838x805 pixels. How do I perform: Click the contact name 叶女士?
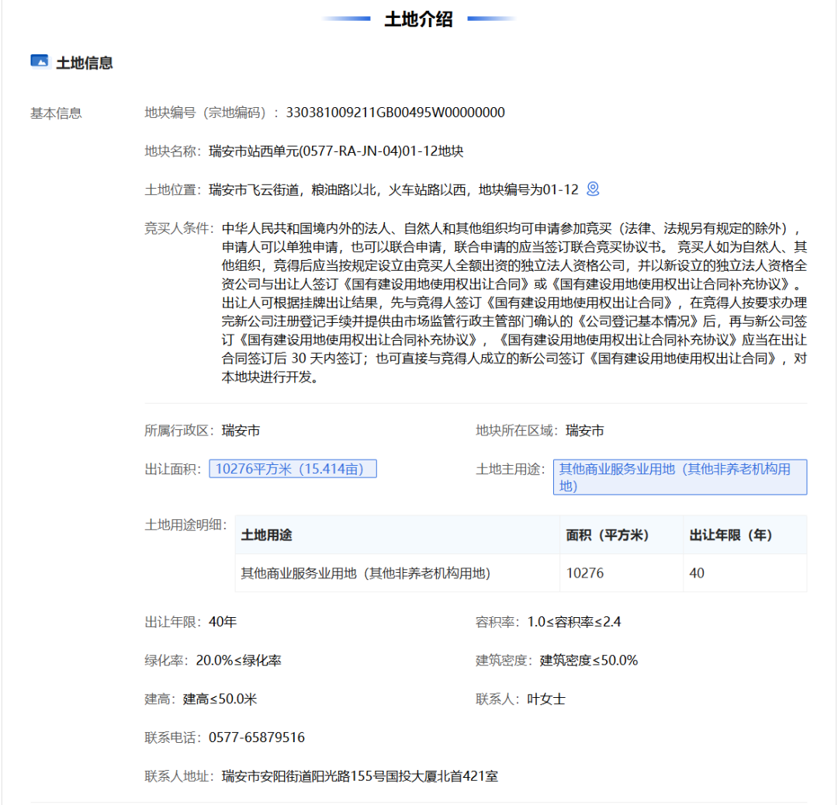click(x=546, y=699)
